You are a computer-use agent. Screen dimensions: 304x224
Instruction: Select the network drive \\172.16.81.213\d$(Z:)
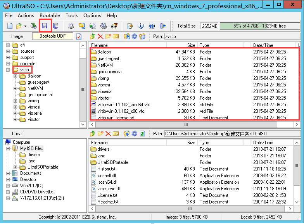(x=42, y=198)
